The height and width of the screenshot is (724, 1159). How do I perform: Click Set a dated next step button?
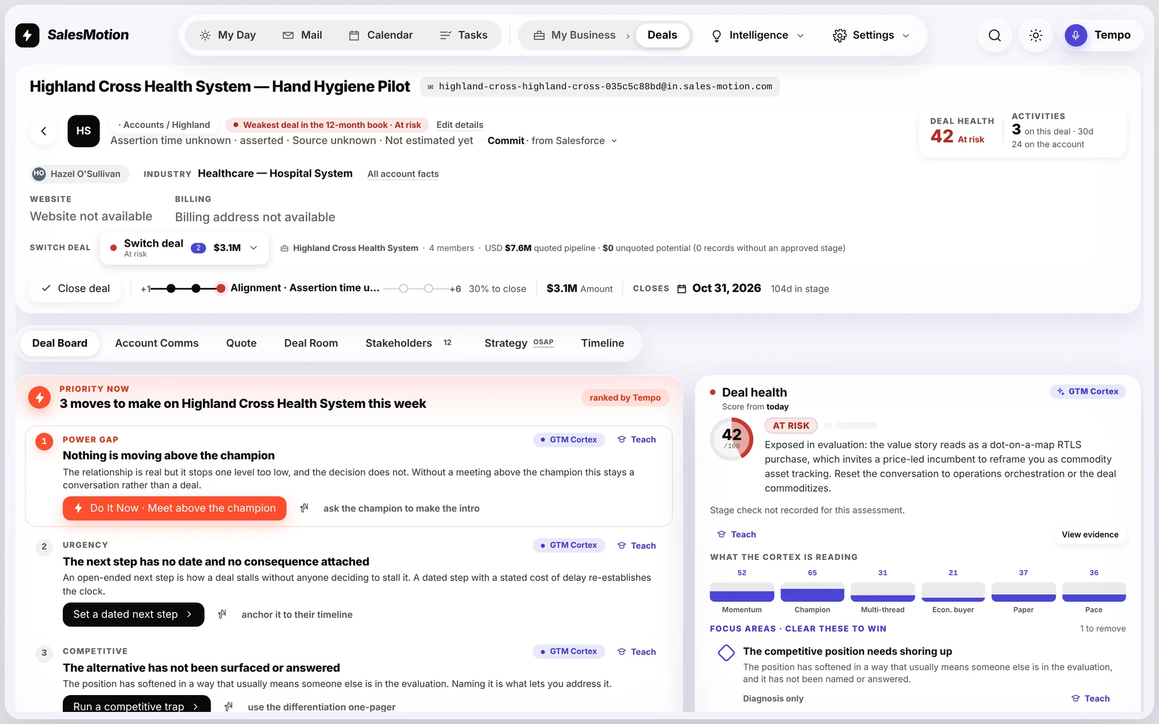pos(133,614)
